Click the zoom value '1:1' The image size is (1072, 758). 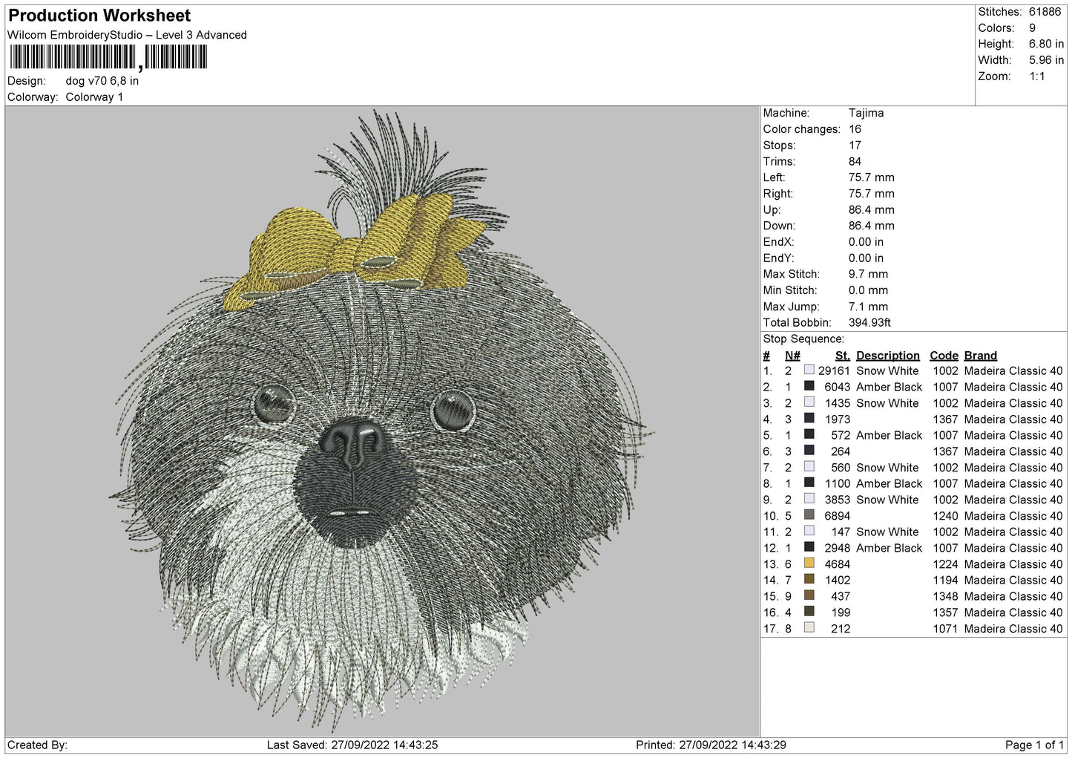click(1036, 76)
